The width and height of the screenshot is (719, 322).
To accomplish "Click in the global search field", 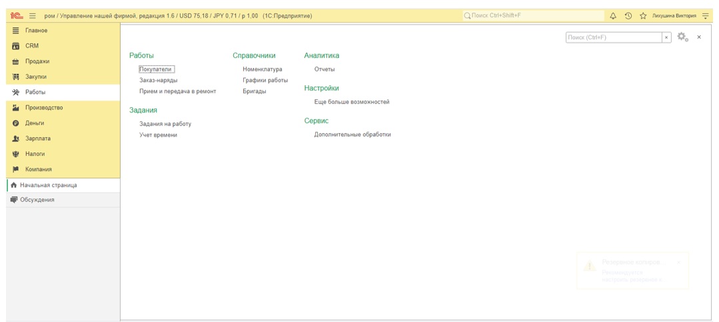I will click(x=533, y=15).
